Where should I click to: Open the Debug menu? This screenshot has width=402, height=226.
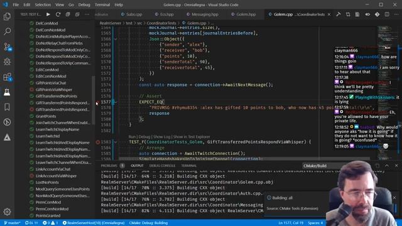84,4
